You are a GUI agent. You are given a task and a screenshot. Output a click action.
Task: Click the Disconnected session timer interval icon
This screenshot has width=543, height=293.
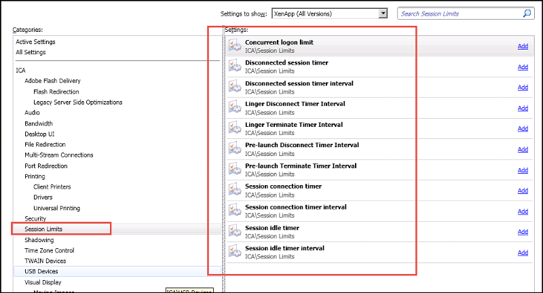pos(235,87)
